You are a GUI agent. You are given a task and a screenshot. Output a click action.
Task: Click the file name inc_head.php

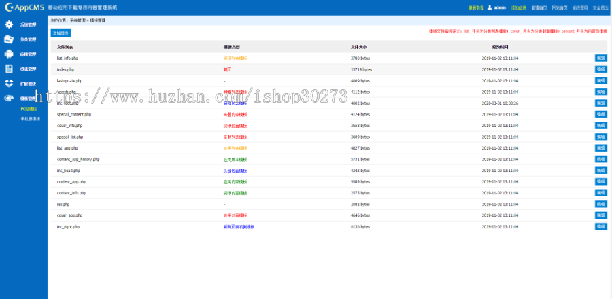point(68,171)
